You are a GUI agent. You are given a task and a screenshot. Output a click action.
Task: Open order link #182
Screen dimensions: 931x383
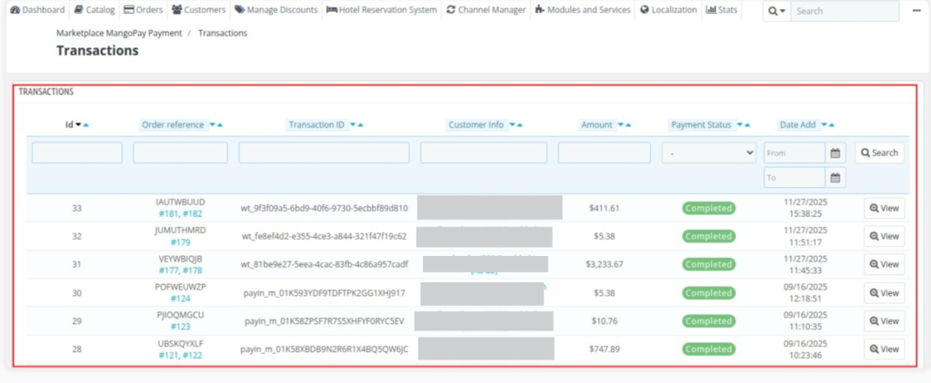[x=193, y=214]
